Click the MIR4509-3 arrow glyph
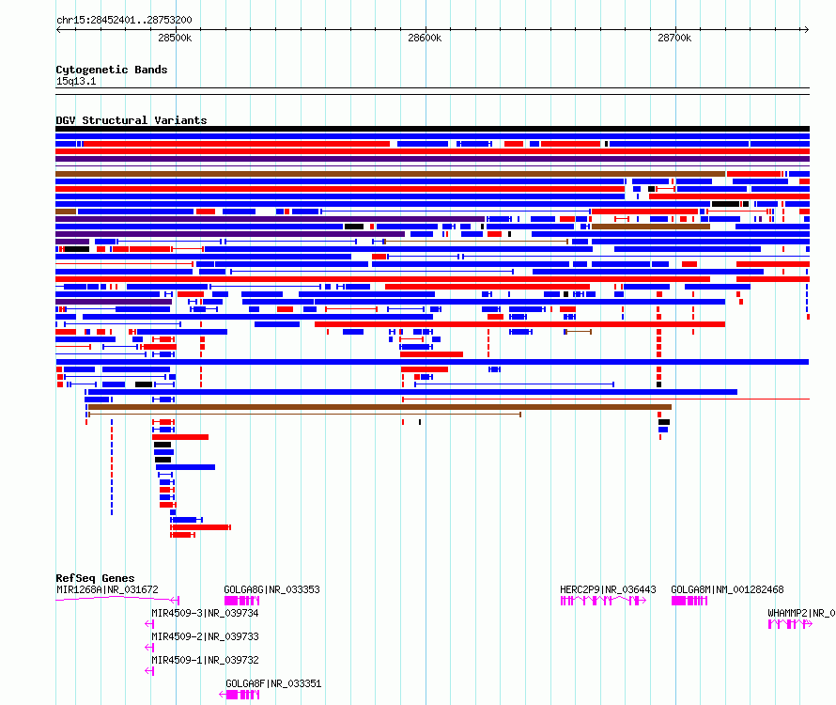This screenshot has height=705, width=836. pos(149,624)
